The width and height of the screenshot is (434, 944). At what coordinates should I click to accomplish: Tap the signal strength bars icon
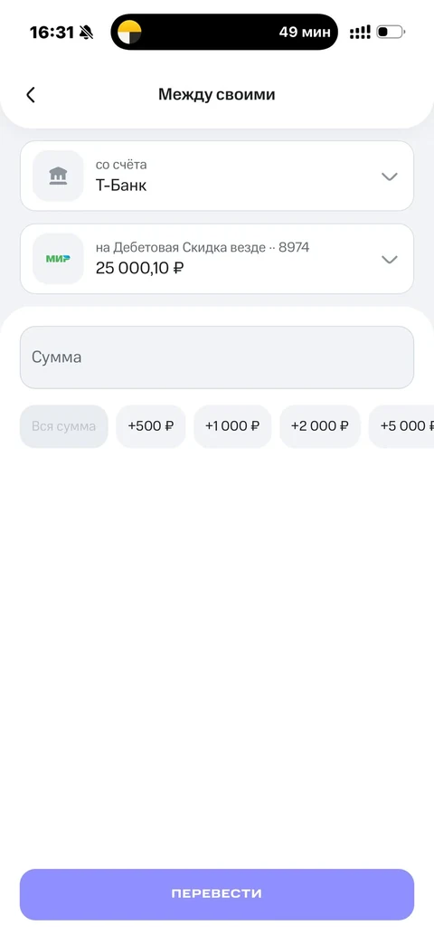coord(360,32)
